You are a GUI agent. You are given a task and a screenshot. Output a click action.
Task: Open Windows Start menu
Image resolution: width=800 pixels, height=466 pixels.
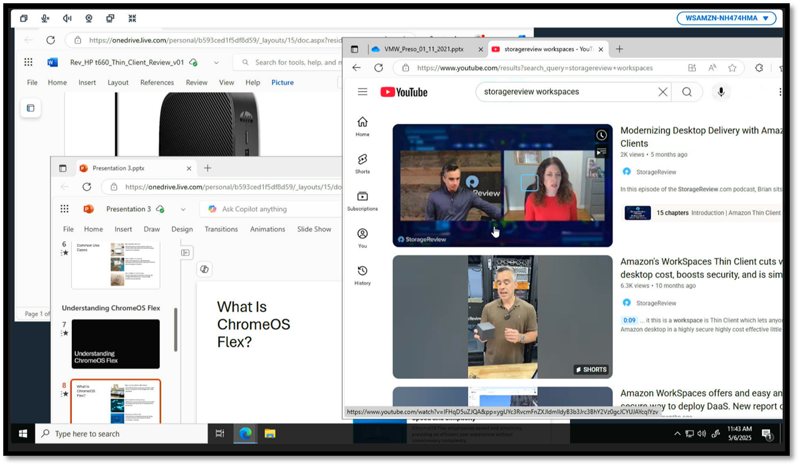click(x=23, y=433)
